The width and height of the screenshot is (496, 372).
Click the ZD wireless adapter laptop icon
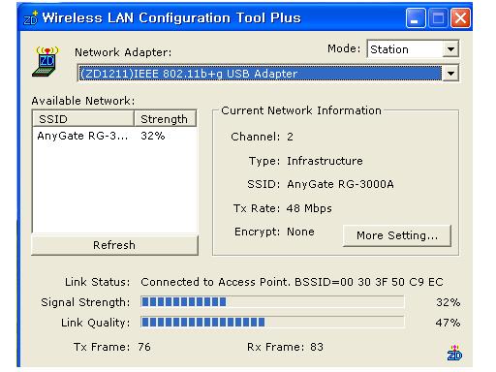(x=46, y=61)
